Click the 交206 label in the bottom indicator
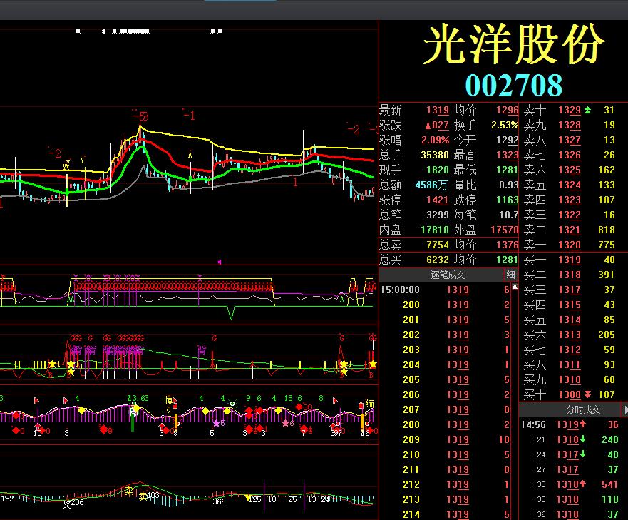This screenshot has width=628, height=520. point(73,503)
